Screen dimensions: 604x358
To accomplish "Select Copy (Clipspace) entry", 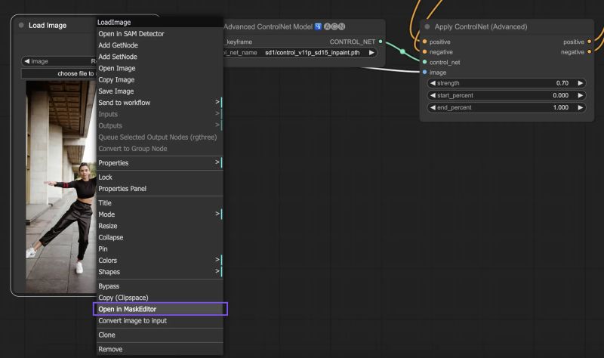I will [159, 298].
